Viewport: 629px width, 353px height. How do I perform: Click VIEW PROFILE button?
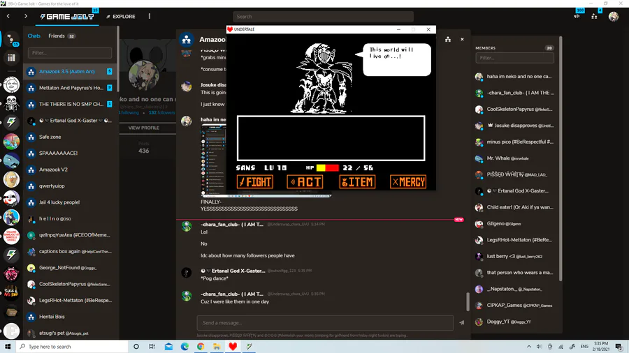coord(143,128)
